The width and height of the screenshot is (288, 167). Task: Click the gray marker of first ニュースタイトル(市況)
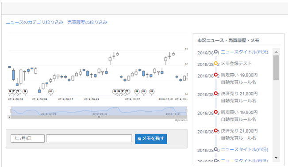(x=216, y=52)
